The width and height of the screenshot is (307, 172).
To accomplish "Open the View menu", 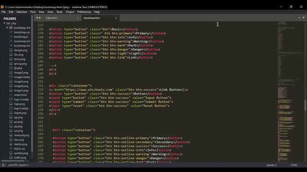I will coord(41,12).
